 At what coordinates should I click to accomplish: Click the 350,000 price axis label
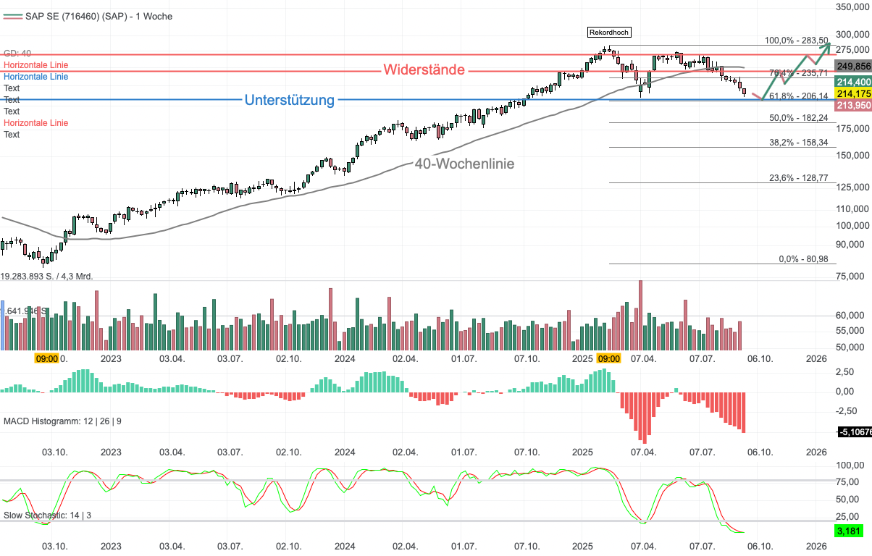(x=852, y=7)
